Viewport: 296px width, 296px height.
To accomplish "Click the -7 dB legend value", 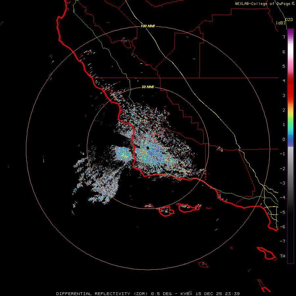I will click(283, 241).
